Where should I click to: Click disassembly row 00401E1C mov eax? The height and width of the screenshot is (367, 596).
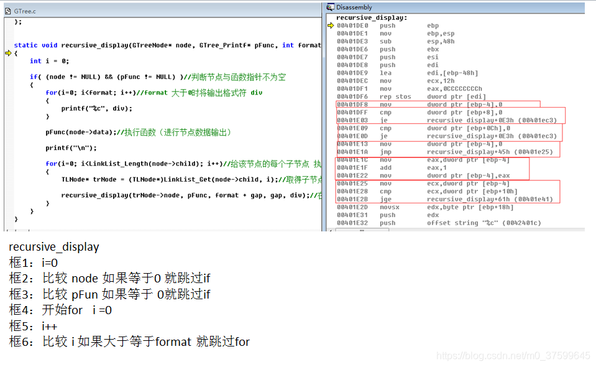coord(423,160)
